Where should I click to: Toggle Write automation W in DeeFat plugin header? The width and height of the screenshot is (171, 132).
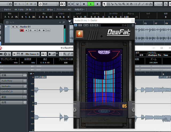(87, 25)
